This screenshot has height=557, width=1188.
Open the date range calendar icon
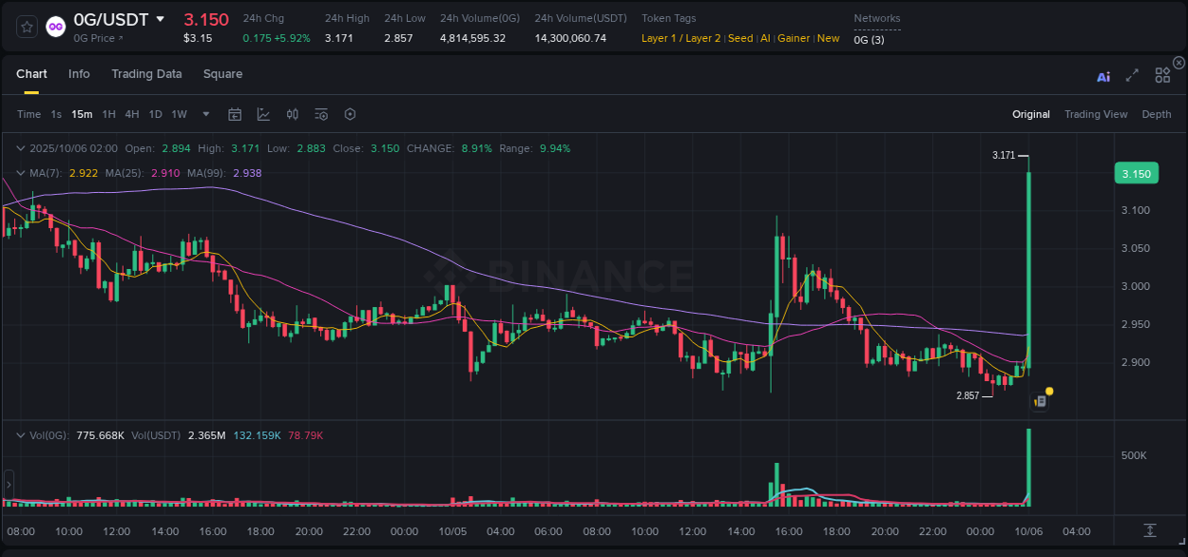[235, 114]
